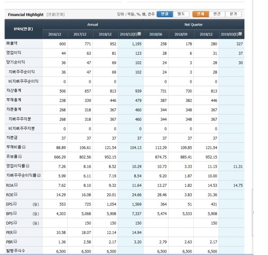
Task: Open help icon next to 2019/03(E)
Action: click(x=240, y=34)
